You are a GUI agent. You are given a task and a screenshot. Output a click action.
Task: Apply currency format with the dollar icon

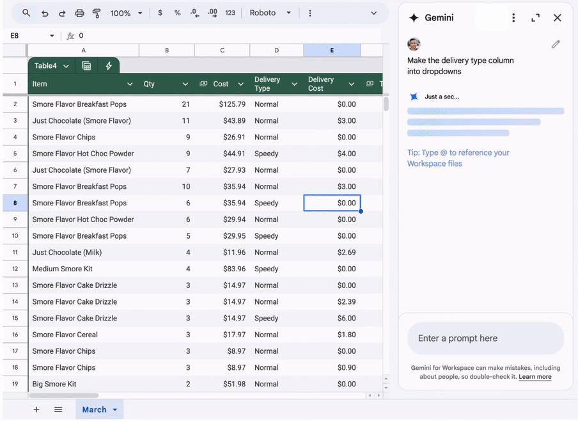(160, 12)
